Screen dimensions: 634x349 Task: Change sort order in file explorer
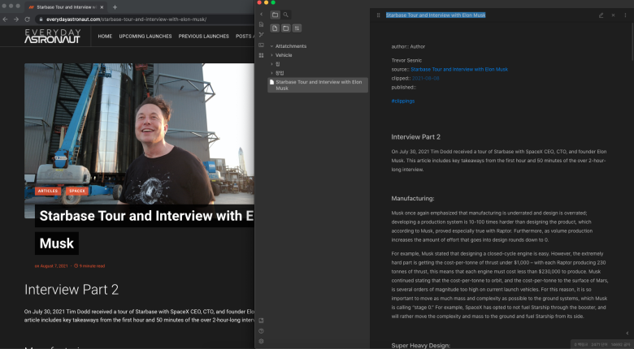tap(297, 28)
